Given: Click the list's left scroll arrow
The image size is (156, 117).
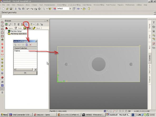Looking at the screenshot, I should pyautogui.click(x=15, y=69).
